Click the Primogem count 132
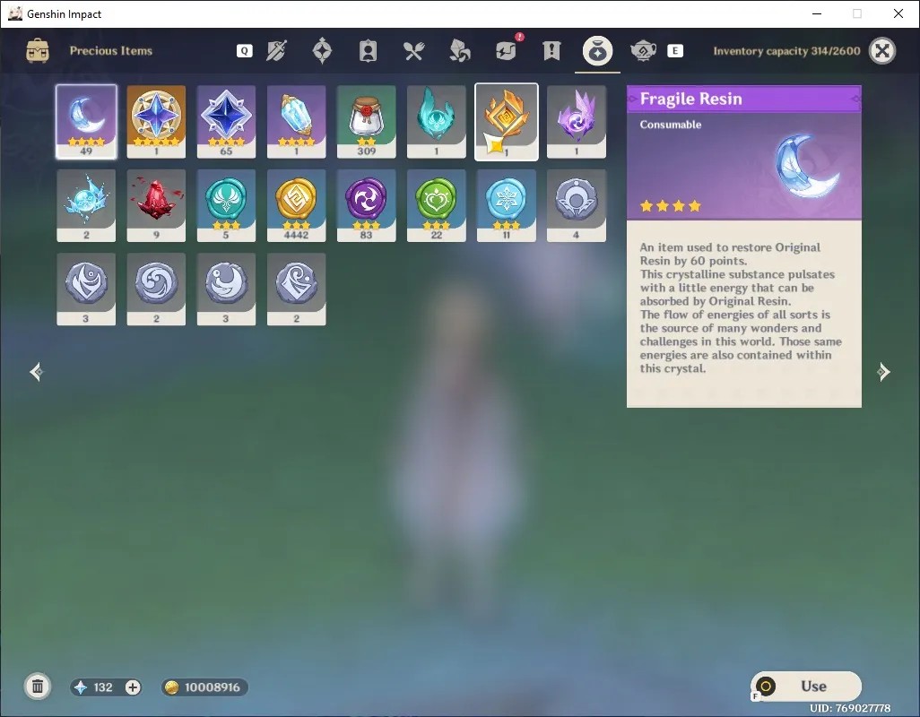Screen dimensions: 920x717 pos(103,687)
